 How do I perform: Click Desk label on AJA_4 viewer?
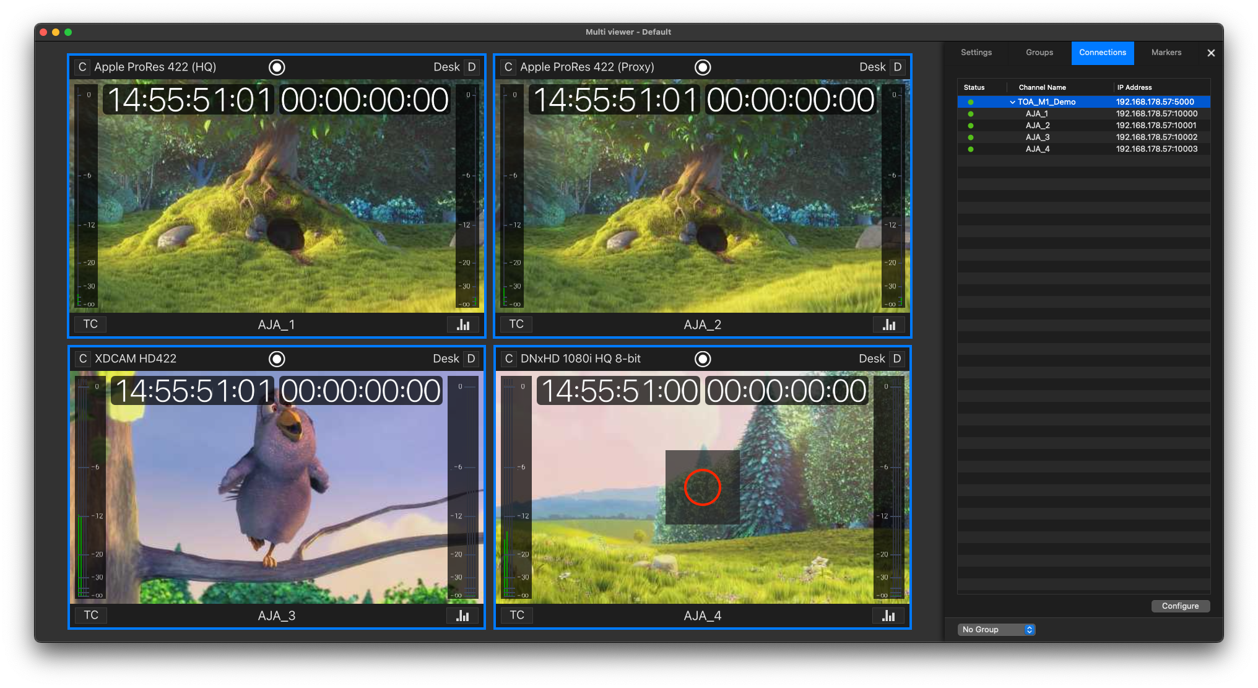tap(872, 359)
